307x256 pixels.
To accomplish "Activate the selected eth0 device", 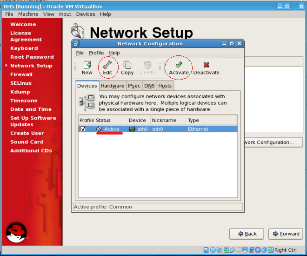I will (x=179, y=68).
